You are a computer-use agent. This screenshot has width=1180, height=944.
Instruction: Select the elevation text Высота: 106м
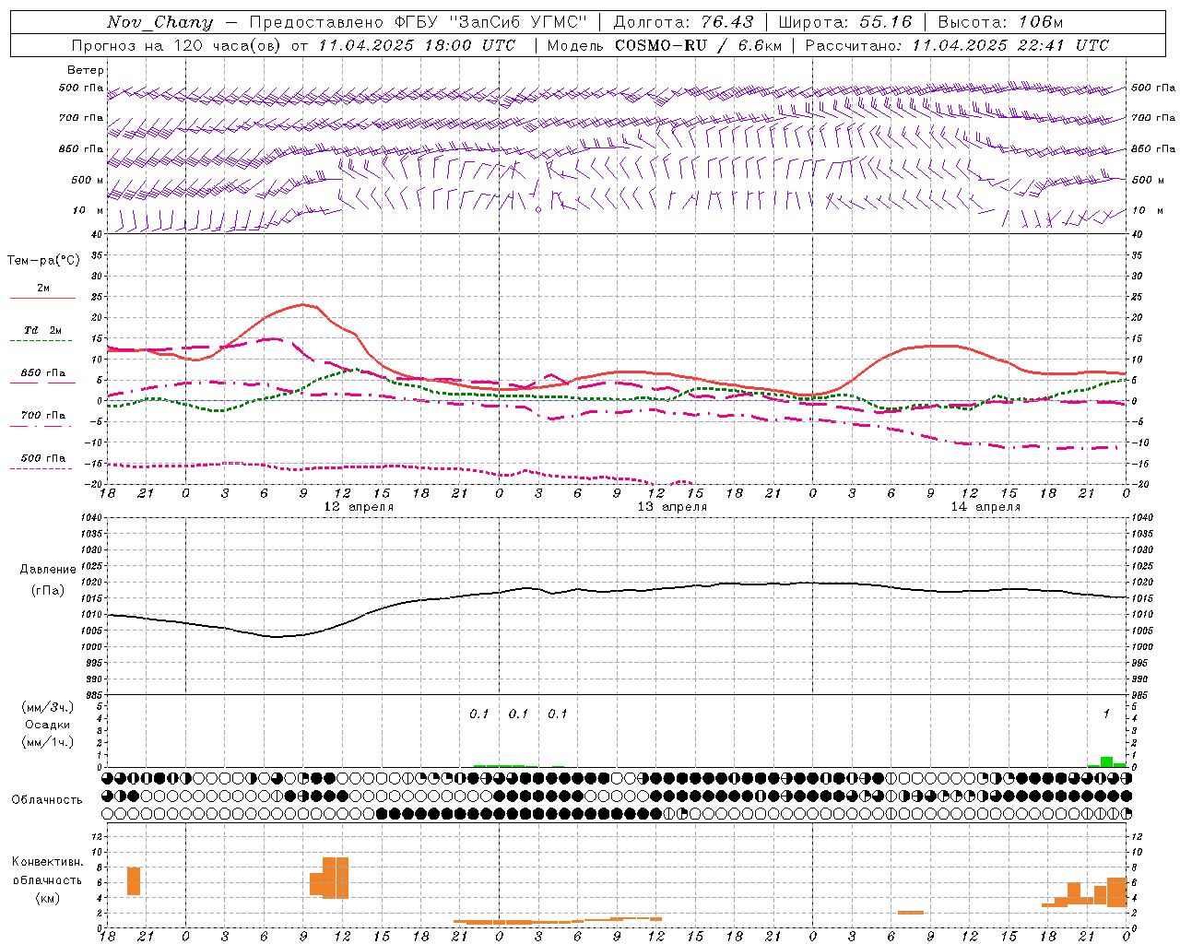pyautogui.click(x=1000, y=22)
